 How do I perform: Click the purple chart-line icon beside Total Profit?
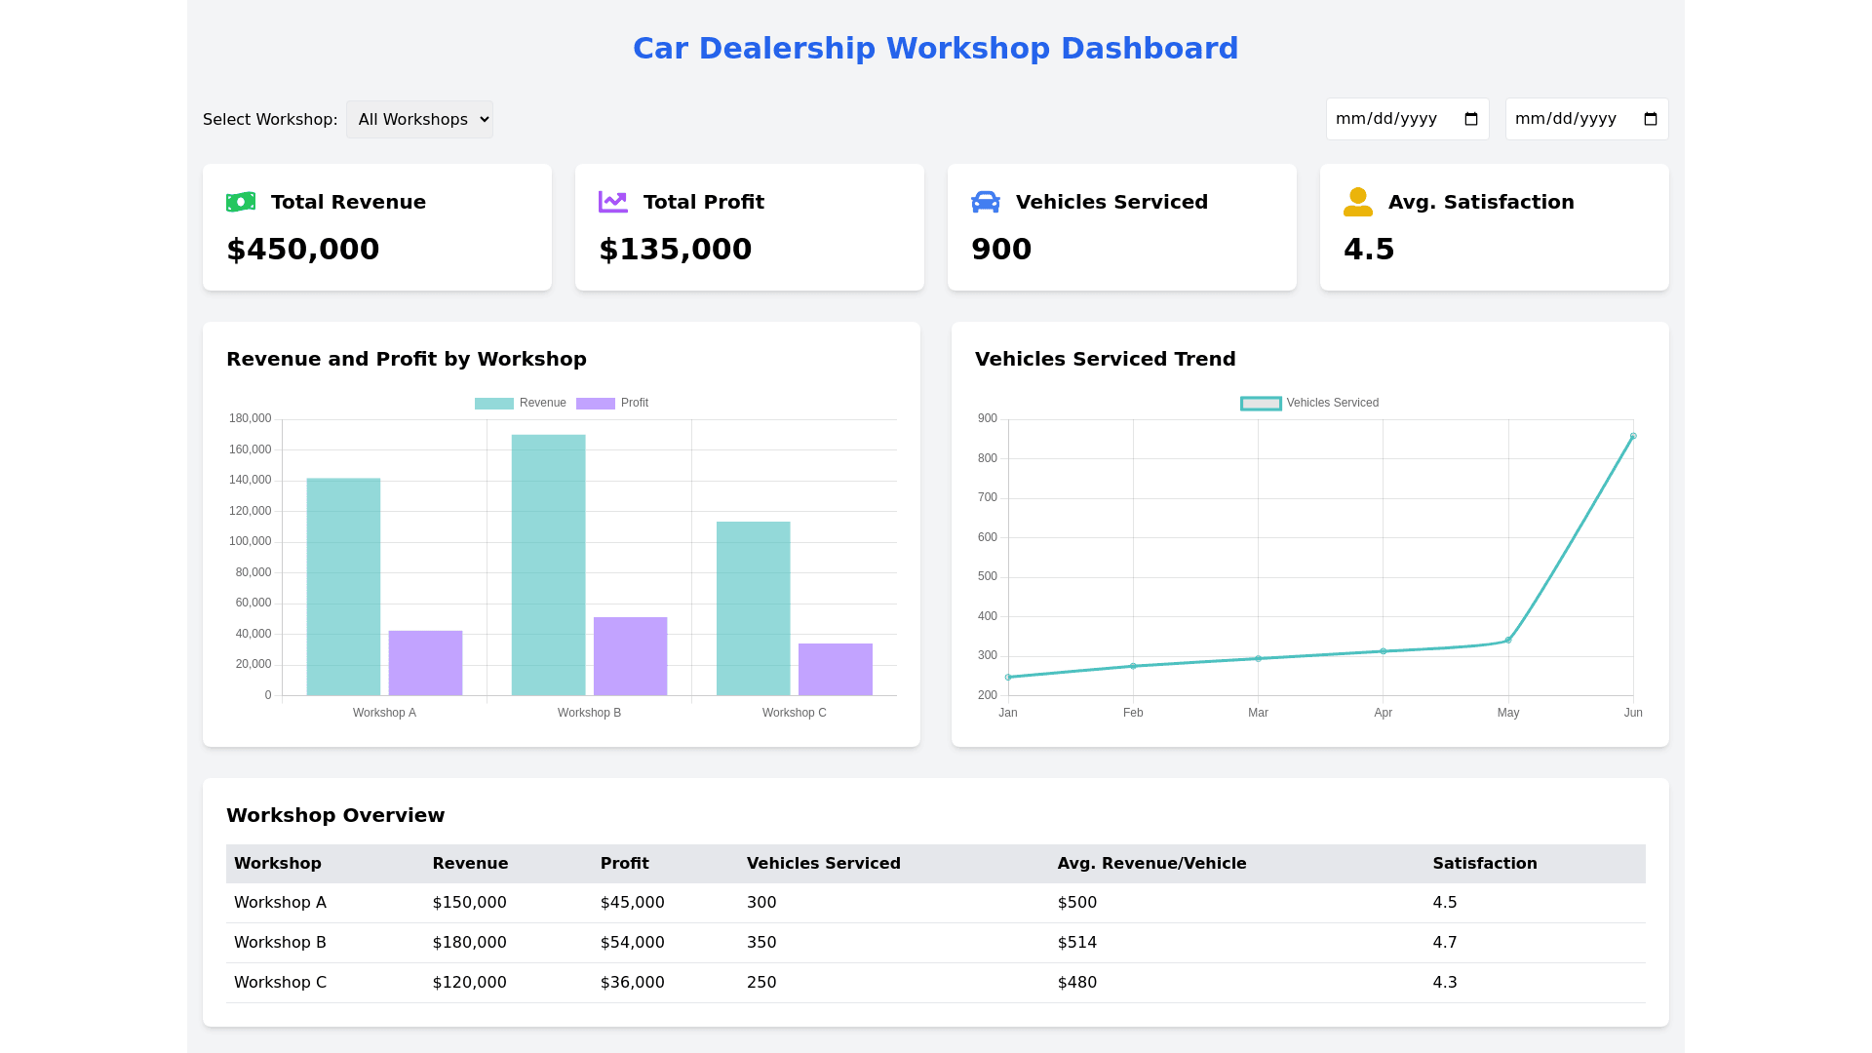[x=613, y=202]
